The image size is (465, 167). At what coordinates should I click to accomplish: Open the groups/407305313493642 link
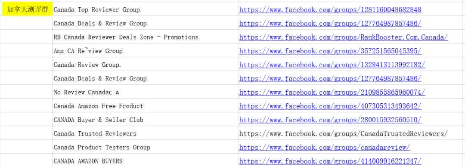[x=330, y=106]
